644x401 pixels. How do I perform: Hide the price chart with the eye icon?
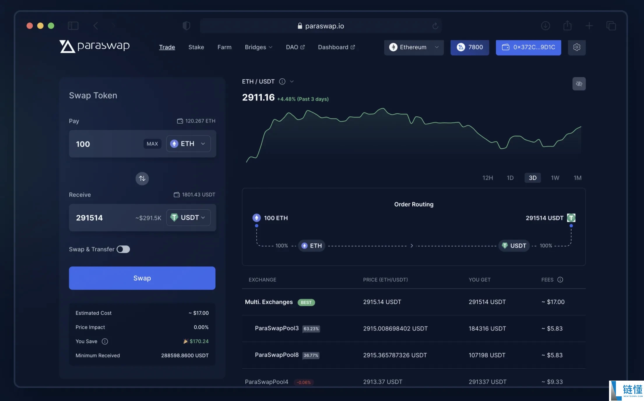point(579,84)
